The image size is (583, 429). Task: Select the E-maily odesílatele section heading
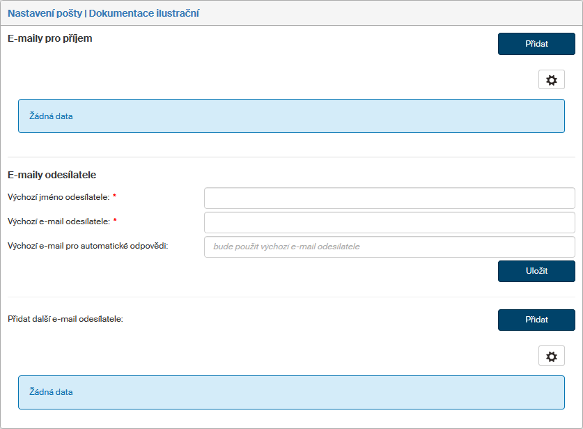[x=52, y=175]
